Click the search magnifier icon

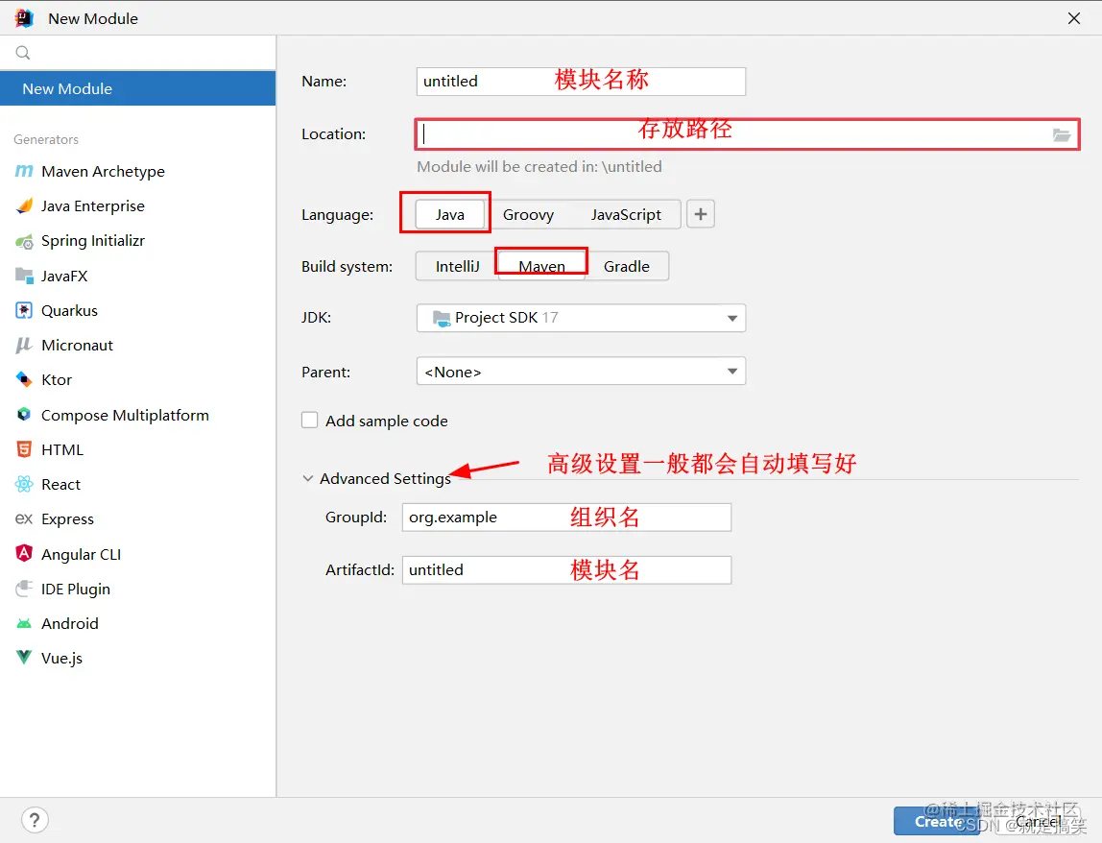pyautogui.click(x=23, y=53)
